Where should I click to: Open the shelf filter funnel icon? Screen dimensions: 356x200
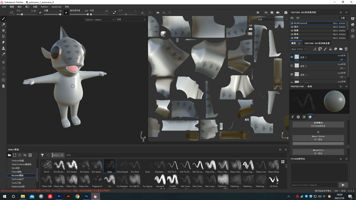click(42, 155)
